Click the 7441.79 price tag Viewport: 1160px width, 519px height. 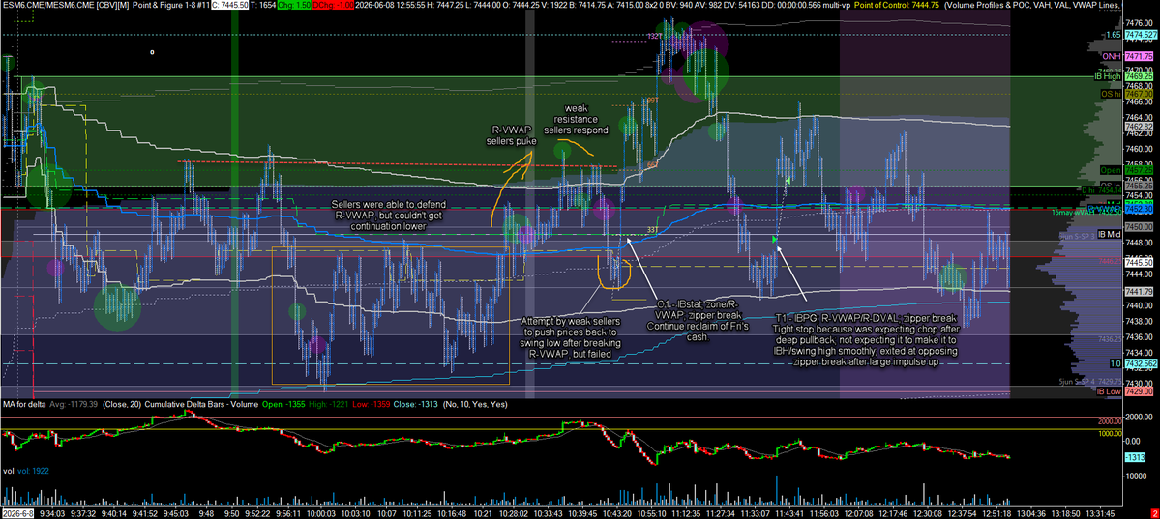(1140, 291)
